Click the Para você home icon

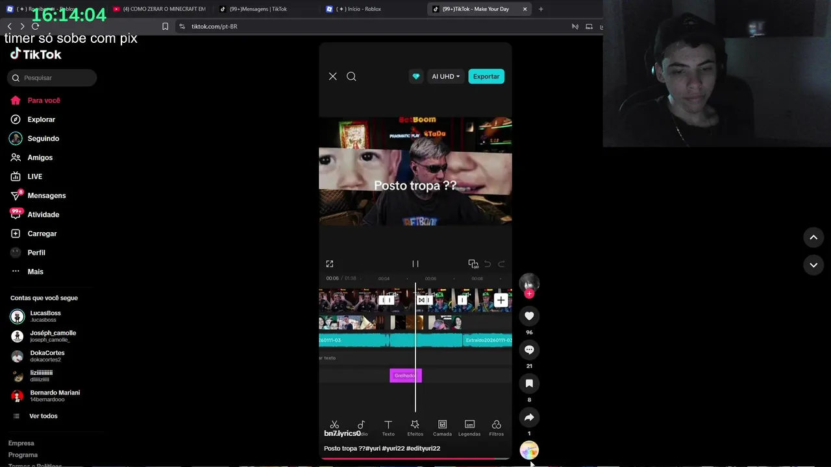pos(16,101)
